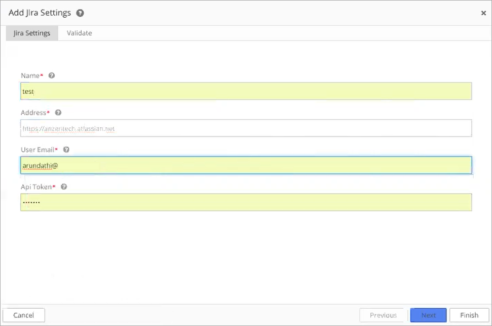
Task: Show help tooltip for User Email field
Action: pos(66,150)
